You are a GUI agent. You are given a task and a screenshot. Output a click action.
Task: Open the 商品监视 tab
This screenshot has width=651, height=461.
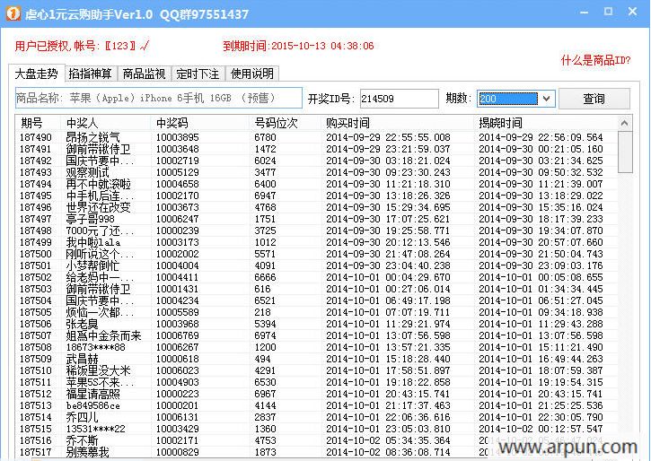(x=144, y=74)
